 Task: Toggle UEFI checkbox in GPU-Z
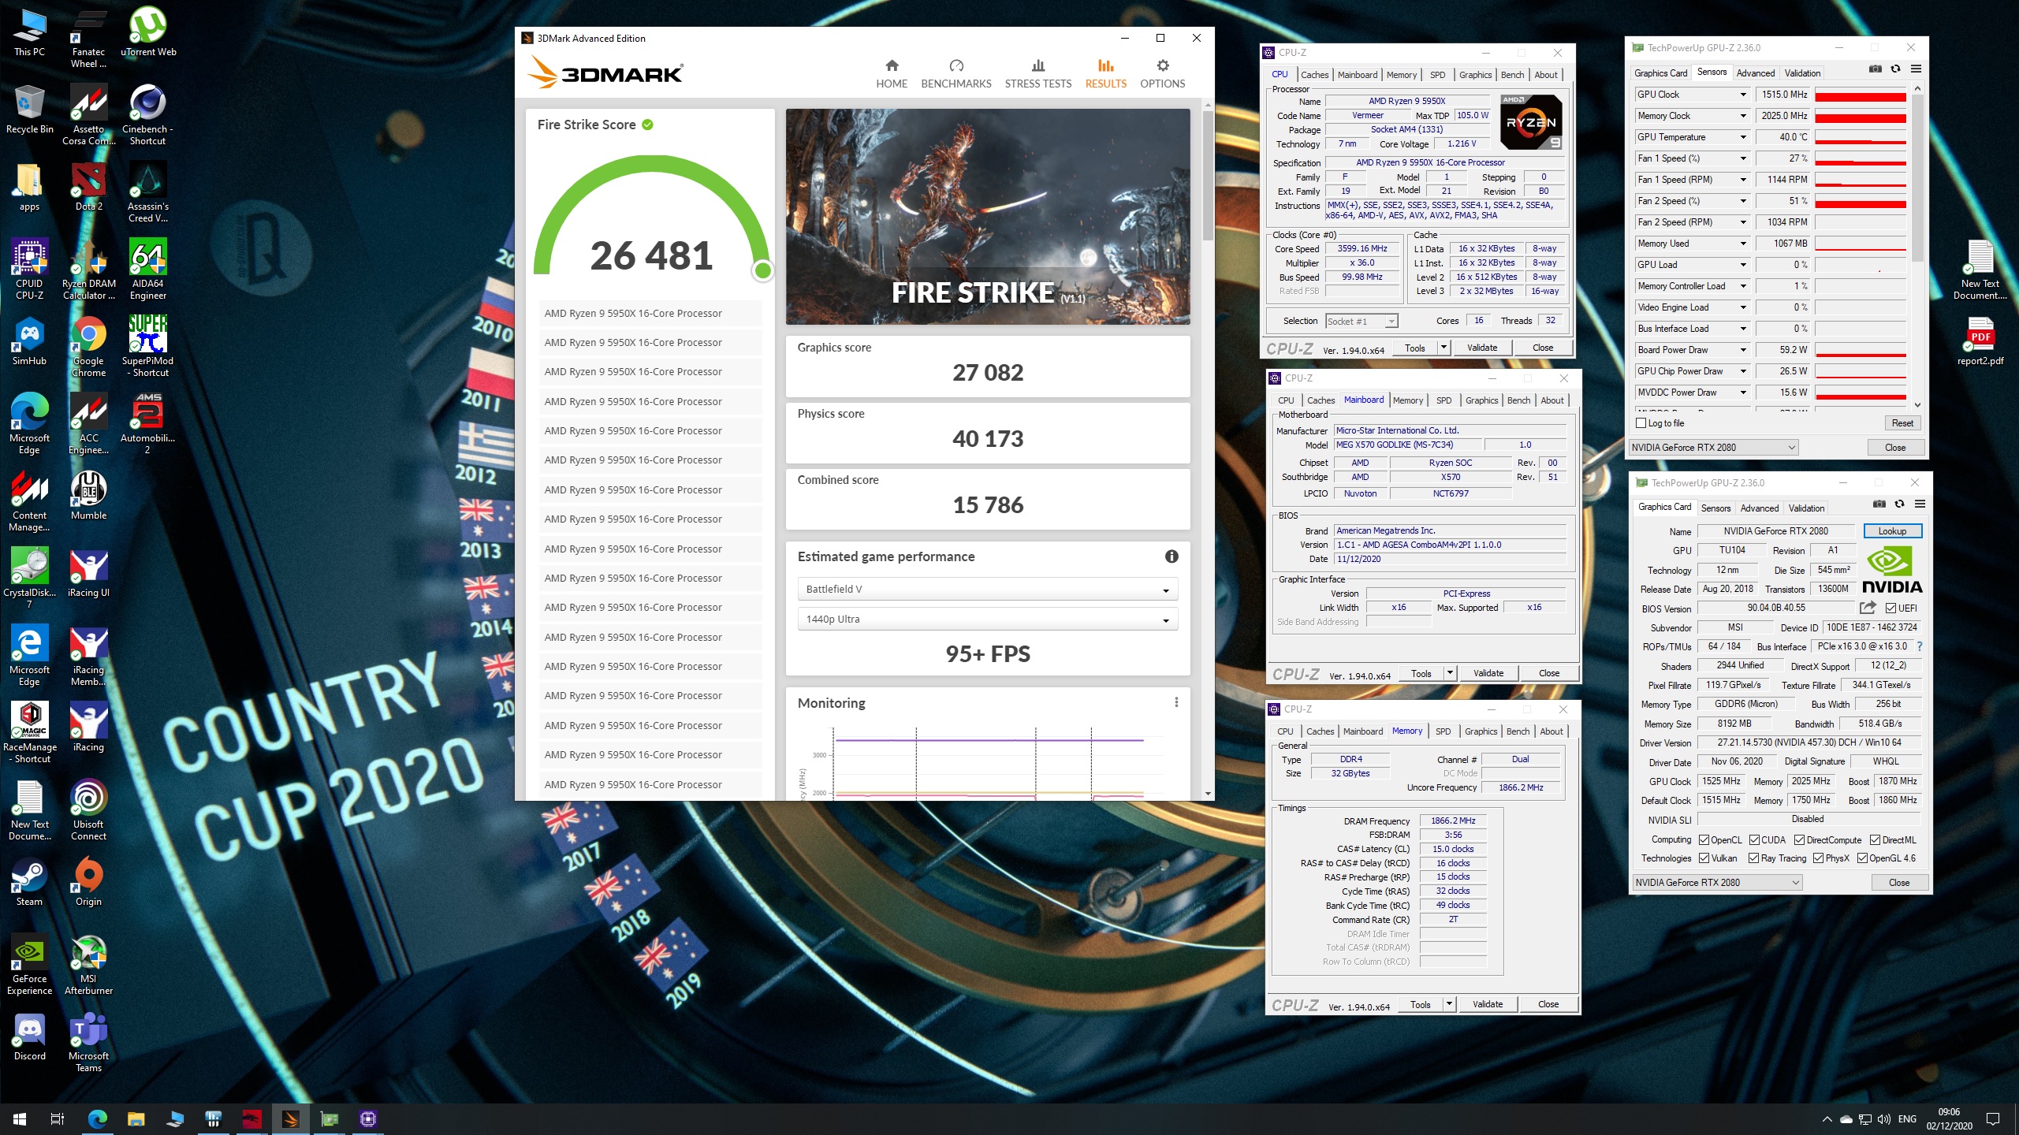(1890, 608)
